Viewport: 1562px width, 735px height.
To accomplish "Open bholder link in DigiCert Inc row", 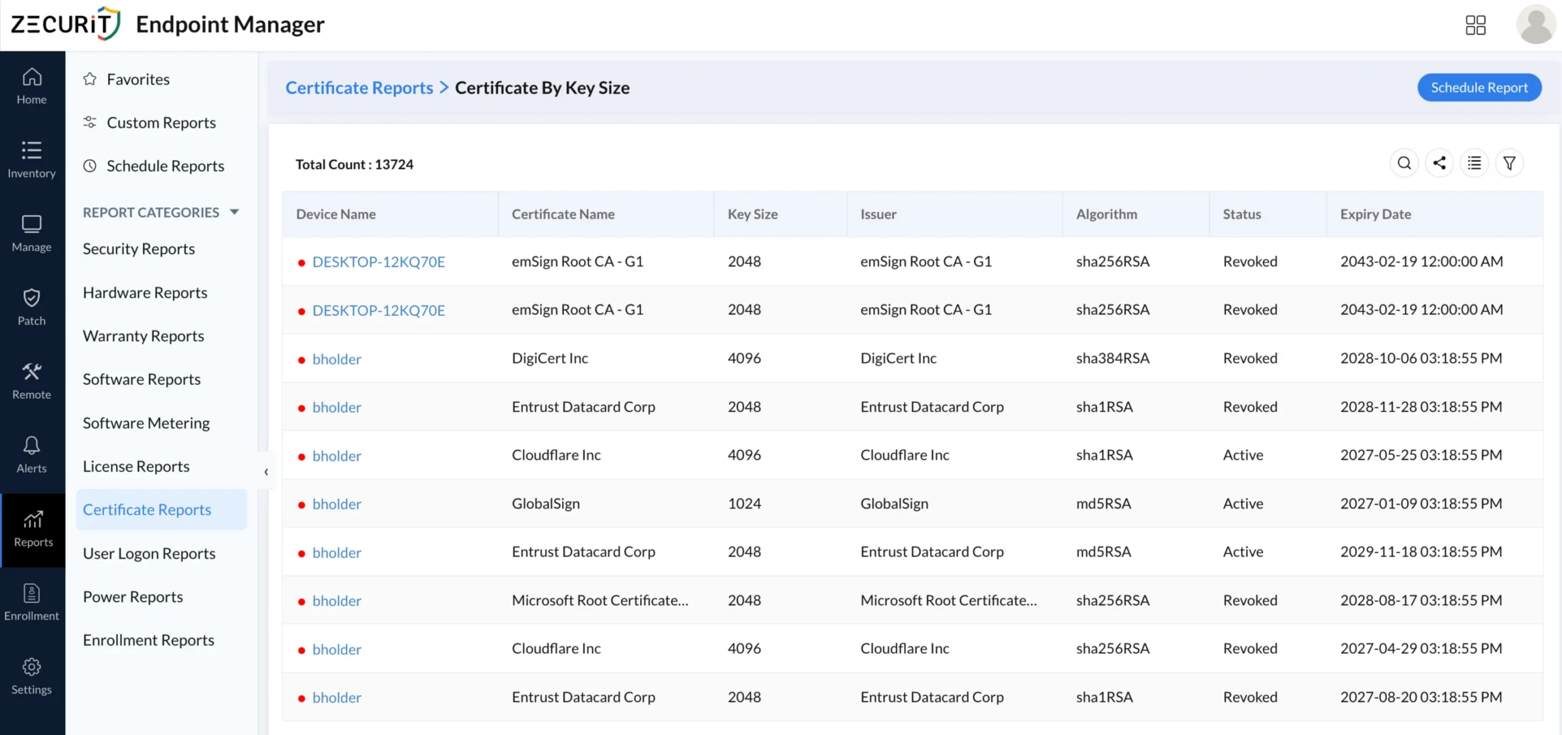I will coord(337,359).
